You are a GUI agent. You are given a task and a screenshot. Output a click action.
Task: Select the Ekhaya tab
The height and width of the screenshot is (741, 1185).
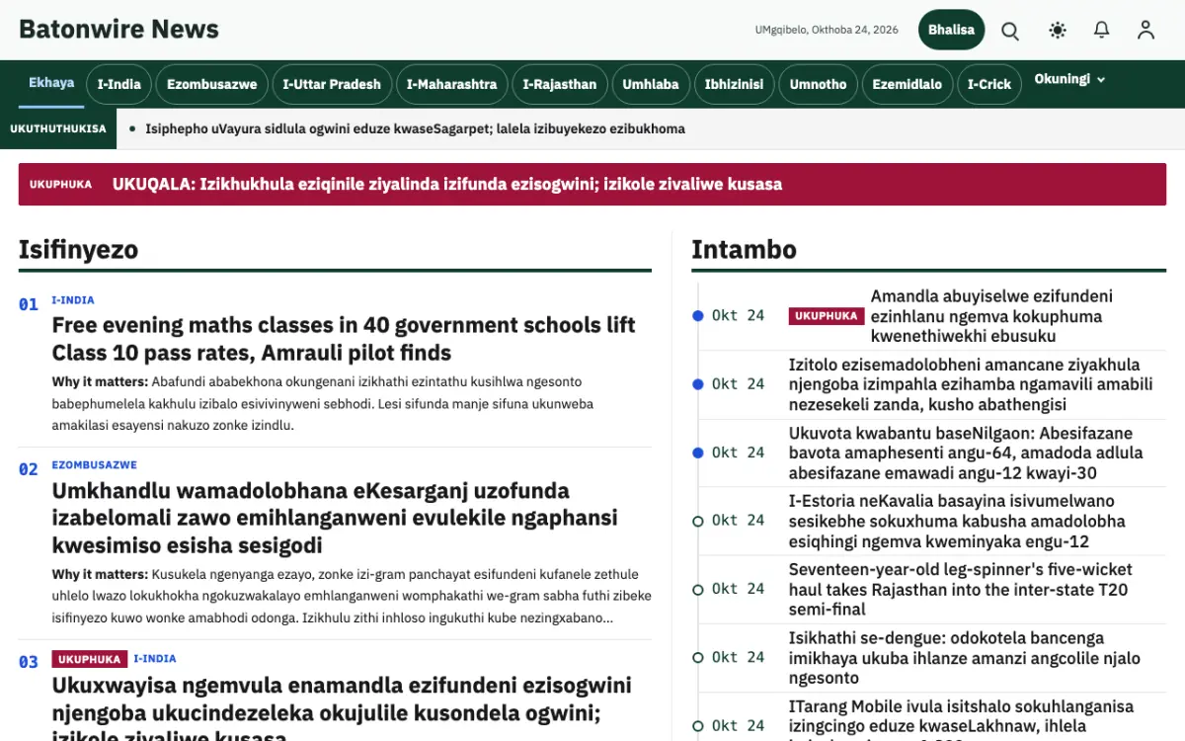click(51, 83)
